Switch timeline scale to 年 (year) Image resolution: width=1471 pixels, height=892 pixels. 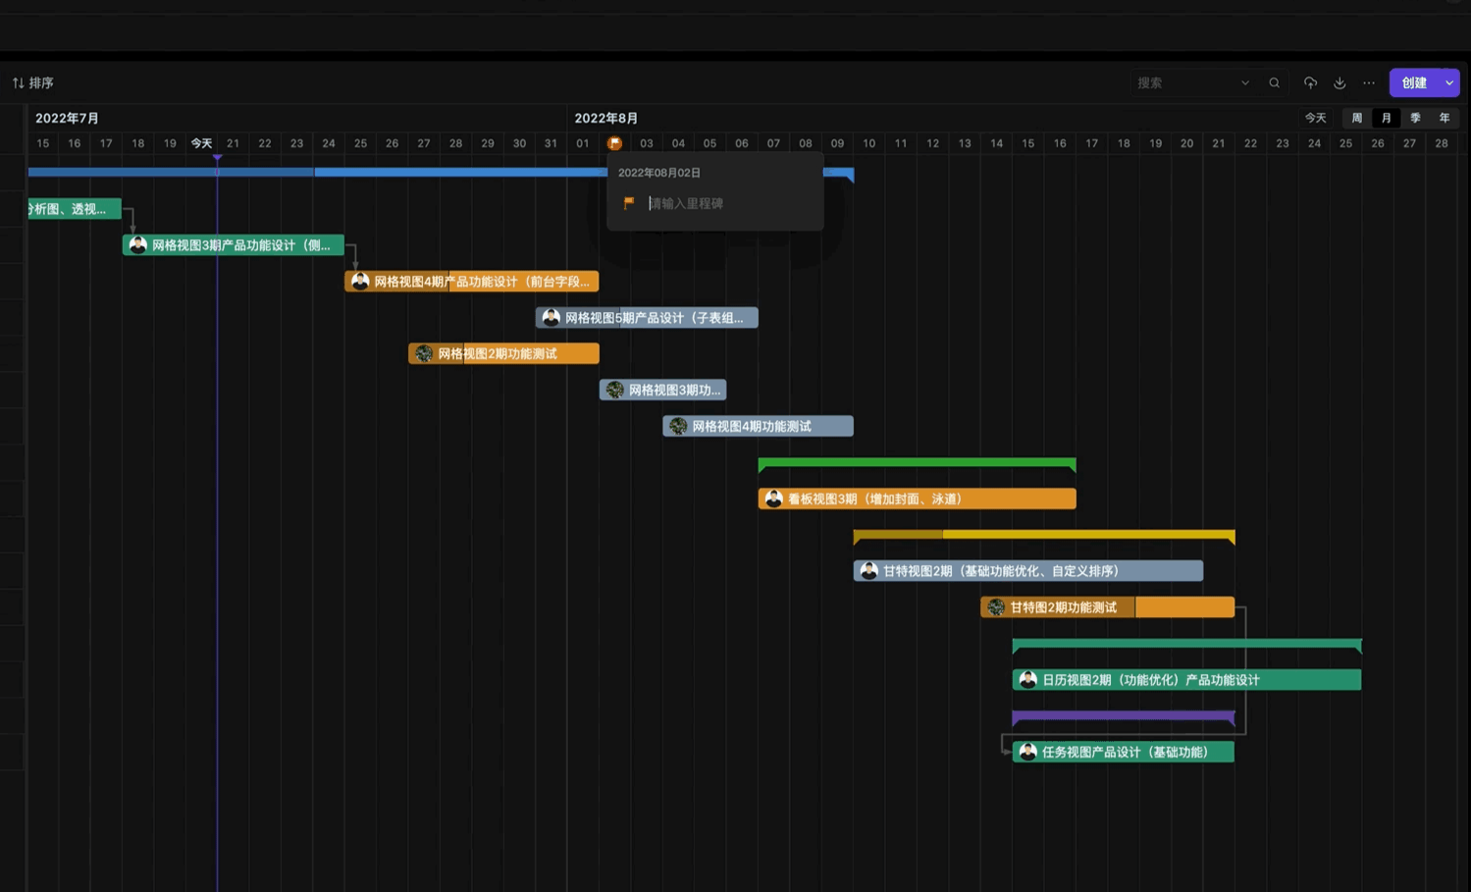pos(1445,118)
